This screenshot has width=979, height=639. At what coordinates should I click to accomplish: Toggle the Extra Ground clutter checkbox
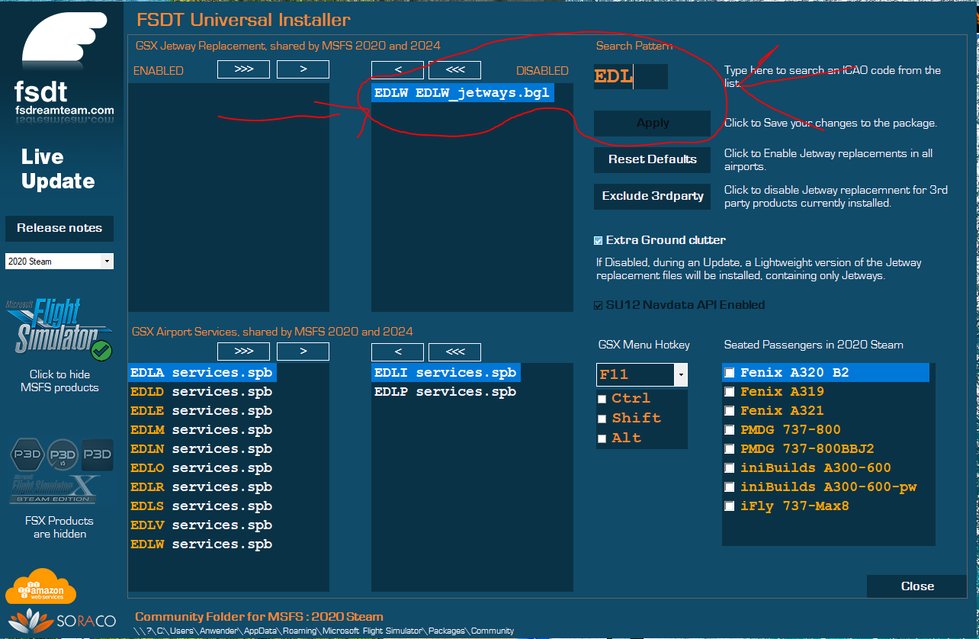coord(599,240)
